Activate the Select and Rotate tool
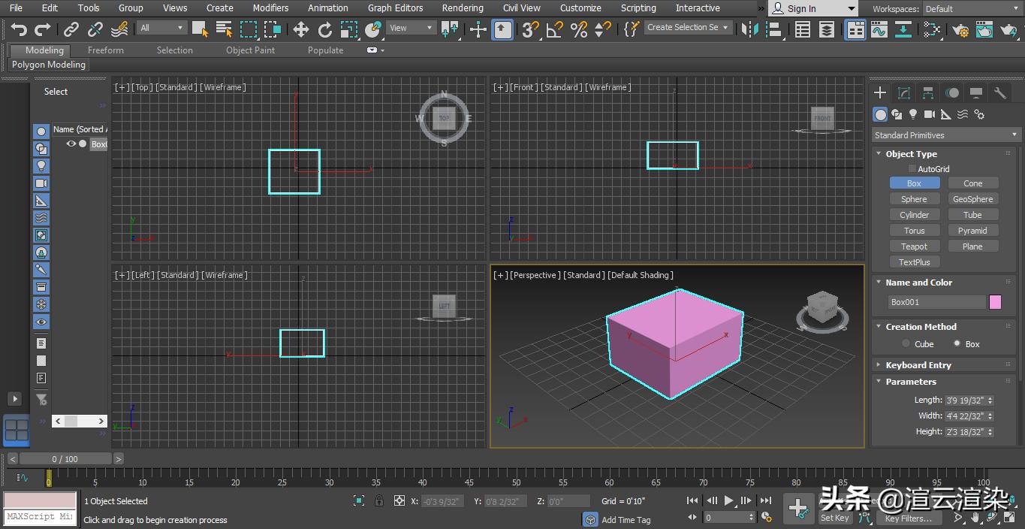 [x=325, y=28]
